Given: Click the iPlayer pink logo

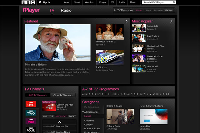Looking at the screenshot, I should [x=31, y=10].
